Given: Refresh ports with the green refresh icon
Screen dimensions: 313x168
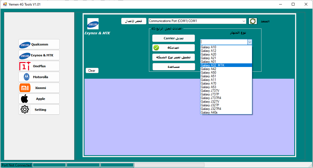Looking at the screenshot, I should point(253,21).
